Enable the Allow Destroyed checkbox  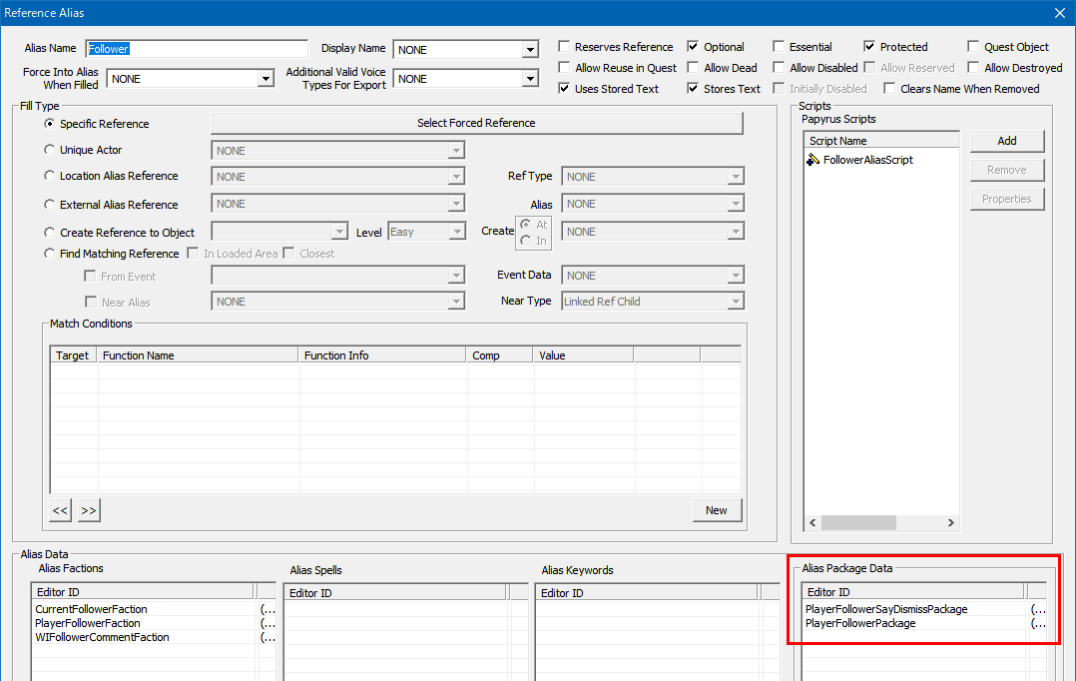973,67
